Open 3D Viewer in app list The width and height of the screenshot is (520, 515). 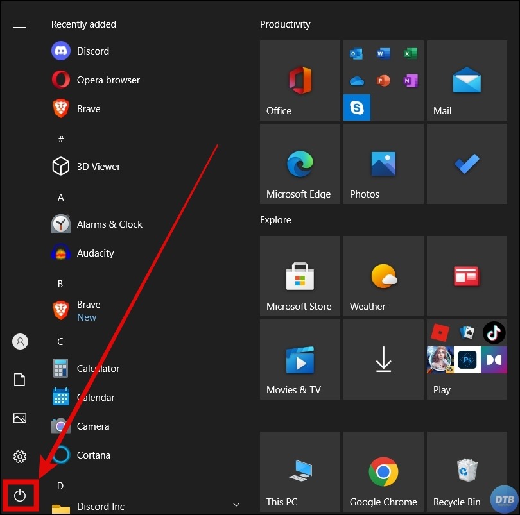tap(98, 167)
